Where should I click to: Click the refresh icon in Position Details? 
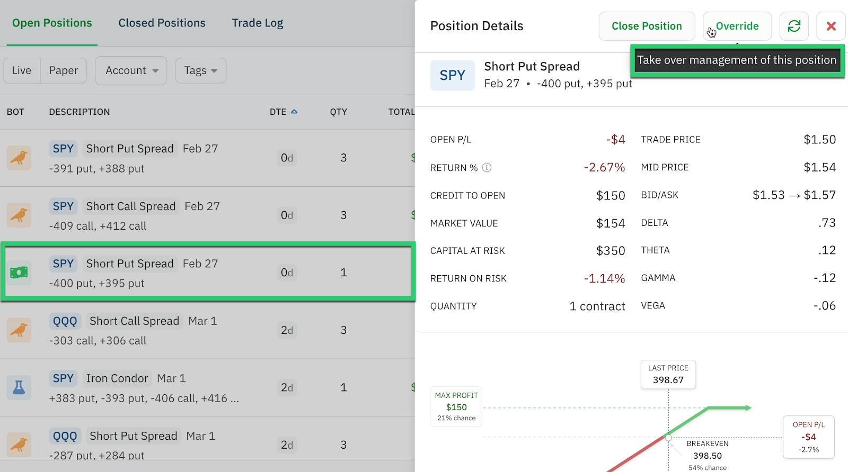(794, 26)
